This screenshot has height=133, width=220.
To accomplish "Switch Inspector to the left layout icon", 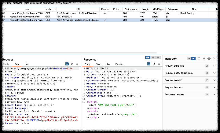I will 189,59.
